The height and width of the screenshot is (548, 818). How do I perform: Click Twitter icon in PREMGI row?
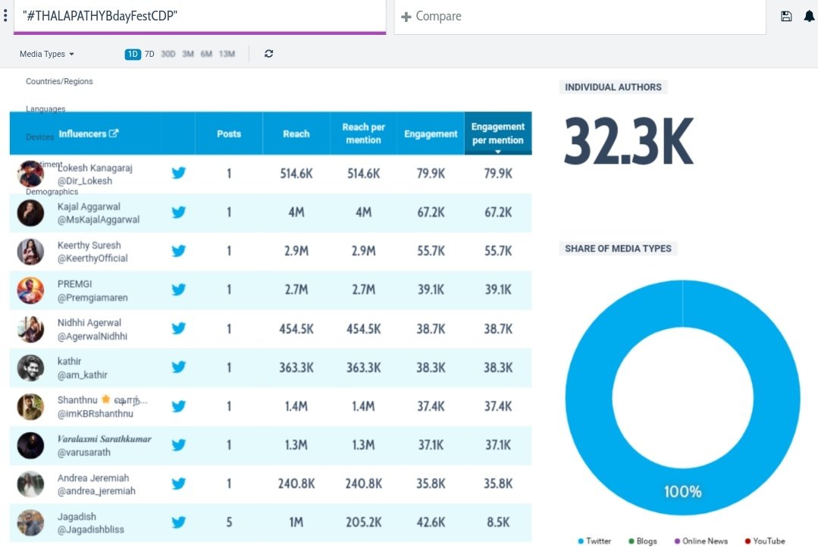point(179,290)
